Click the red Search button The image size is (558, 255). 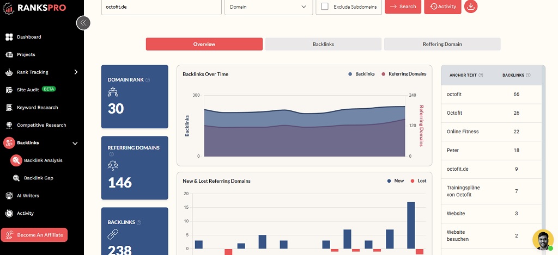pos(403,7)
